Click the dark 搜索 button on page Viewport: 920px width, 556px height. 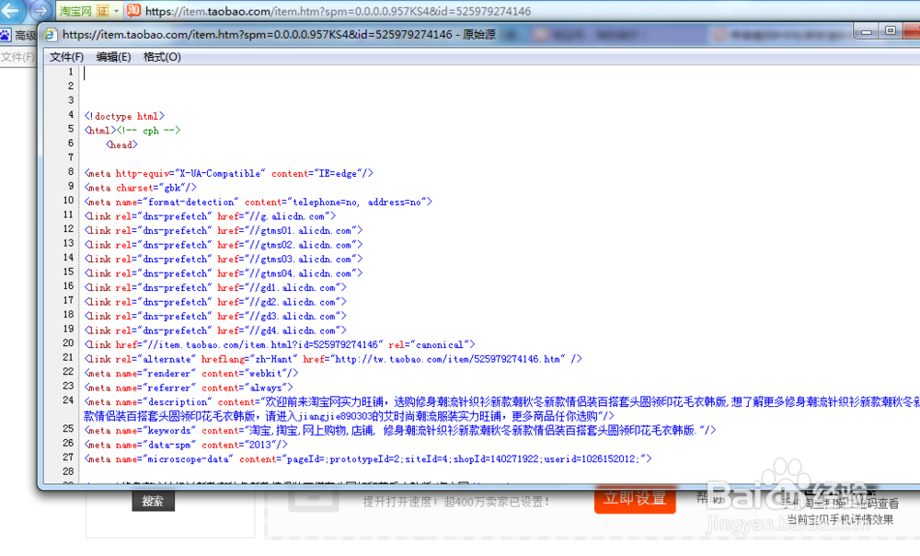pyautogui.click(x=153, y=502)
